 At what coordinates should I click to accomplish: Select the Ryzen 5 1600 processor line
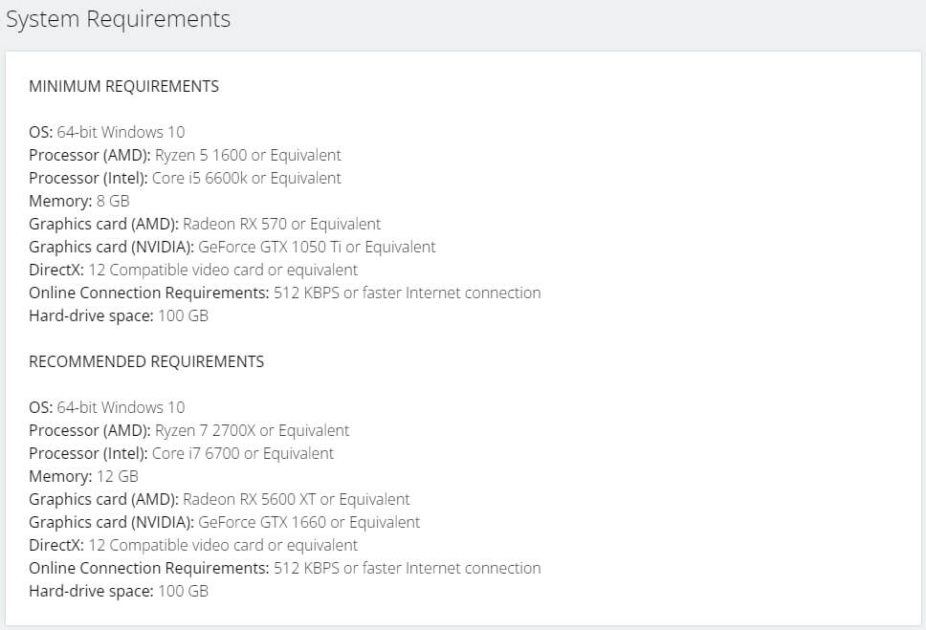[x=185, y=155]
